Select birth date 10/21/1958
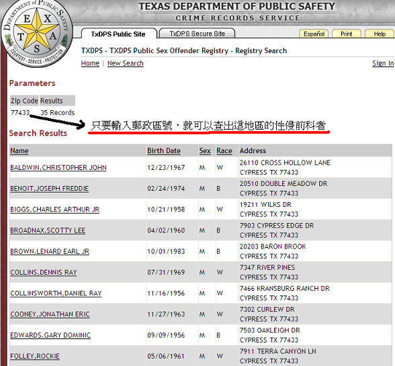The height and width of the screenshot is (366, 395). [166, 210]
